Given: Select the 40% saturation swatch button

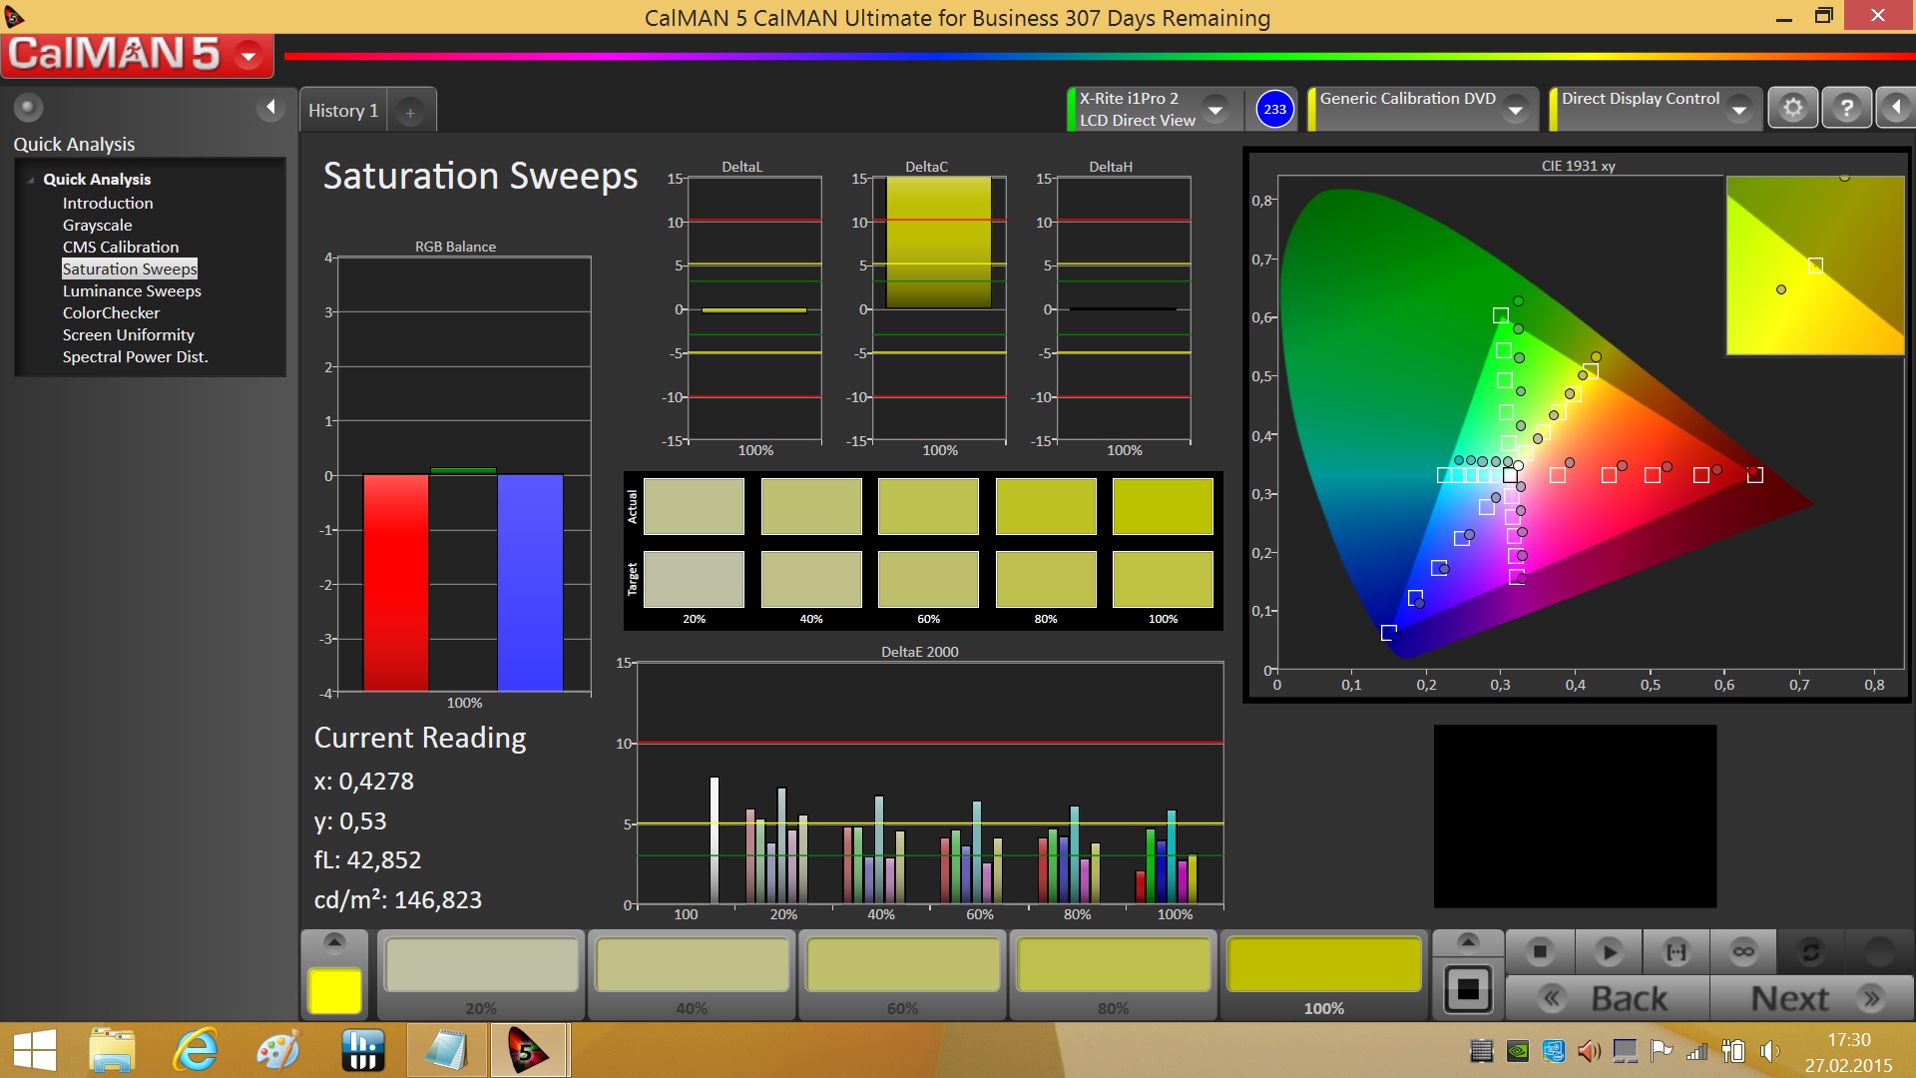Looking at the screenshot, I should coord(692,974).
